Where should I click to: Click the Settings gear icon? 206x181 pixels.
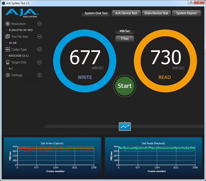click(x=8, y=75)
